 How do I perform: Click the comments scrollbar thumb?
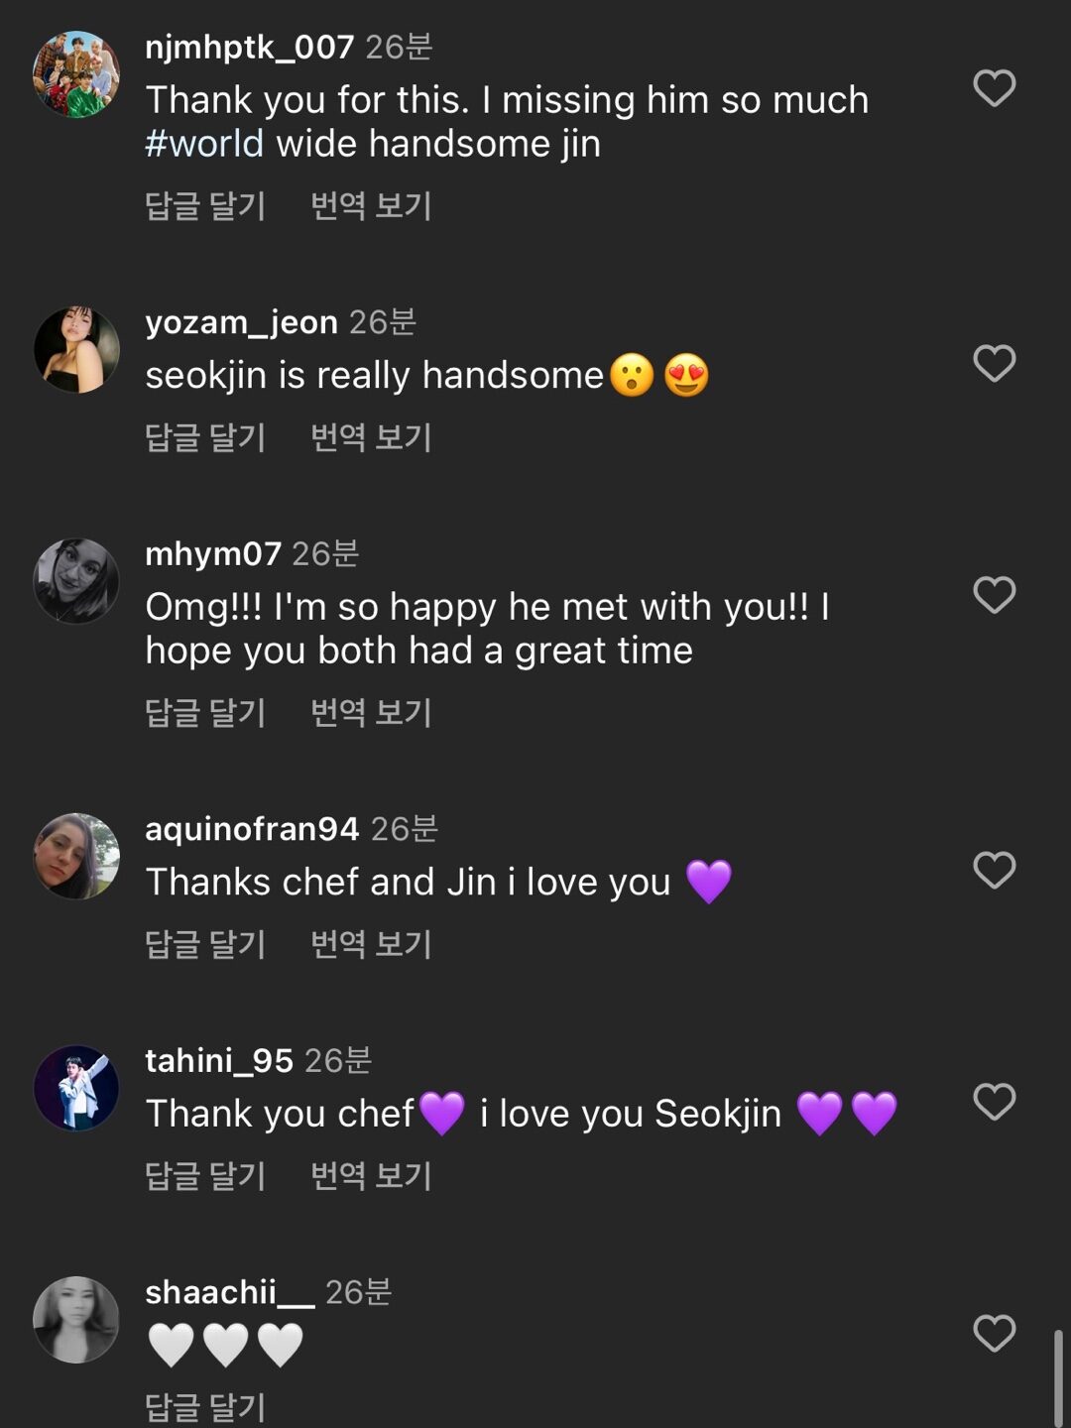[x=1058, y=1376]
